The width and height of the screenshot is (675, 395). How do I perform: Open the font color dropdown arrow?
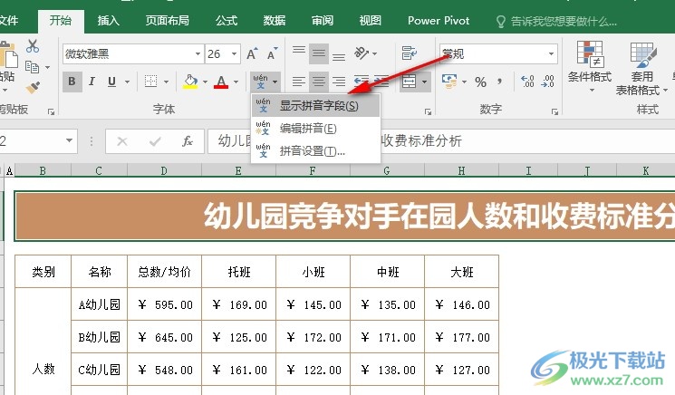(236, 82)
